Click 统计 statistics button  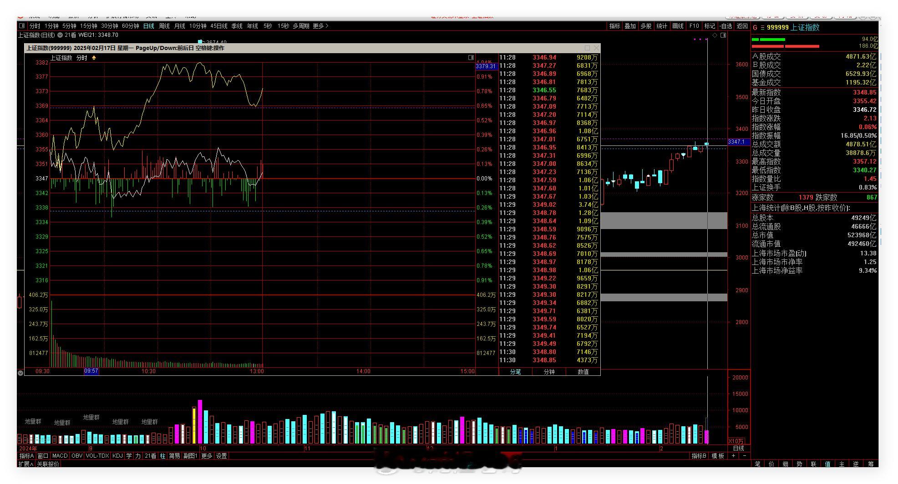pos(662,26)
